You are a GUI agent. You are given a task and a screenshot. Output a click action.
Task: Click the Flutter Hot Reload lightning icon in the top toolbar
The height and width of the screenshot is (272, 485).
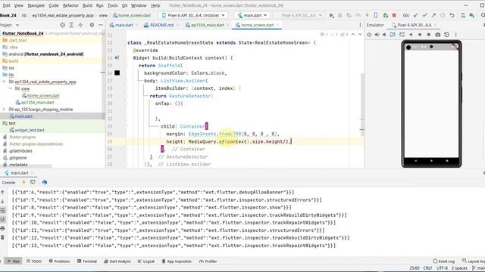[367, 15]
